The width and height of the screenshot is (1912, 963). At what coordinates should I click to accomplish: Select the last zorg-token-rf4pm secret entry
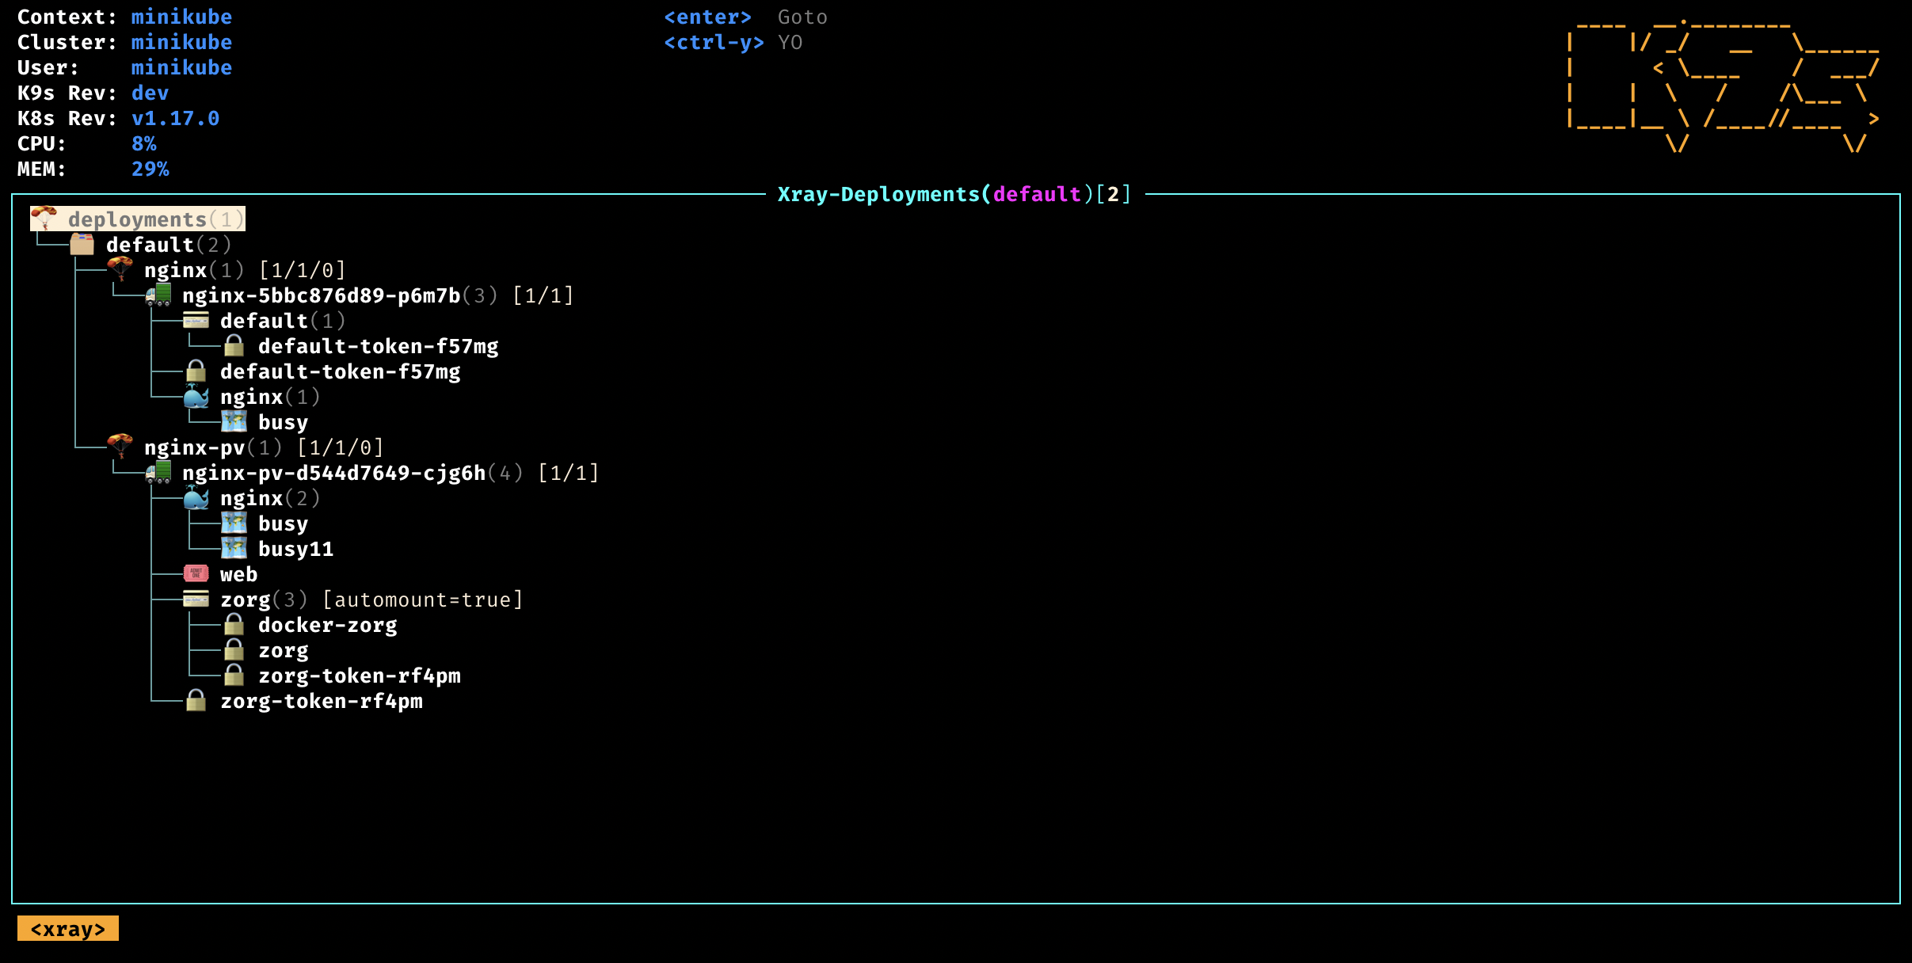(x=321, y=701)
